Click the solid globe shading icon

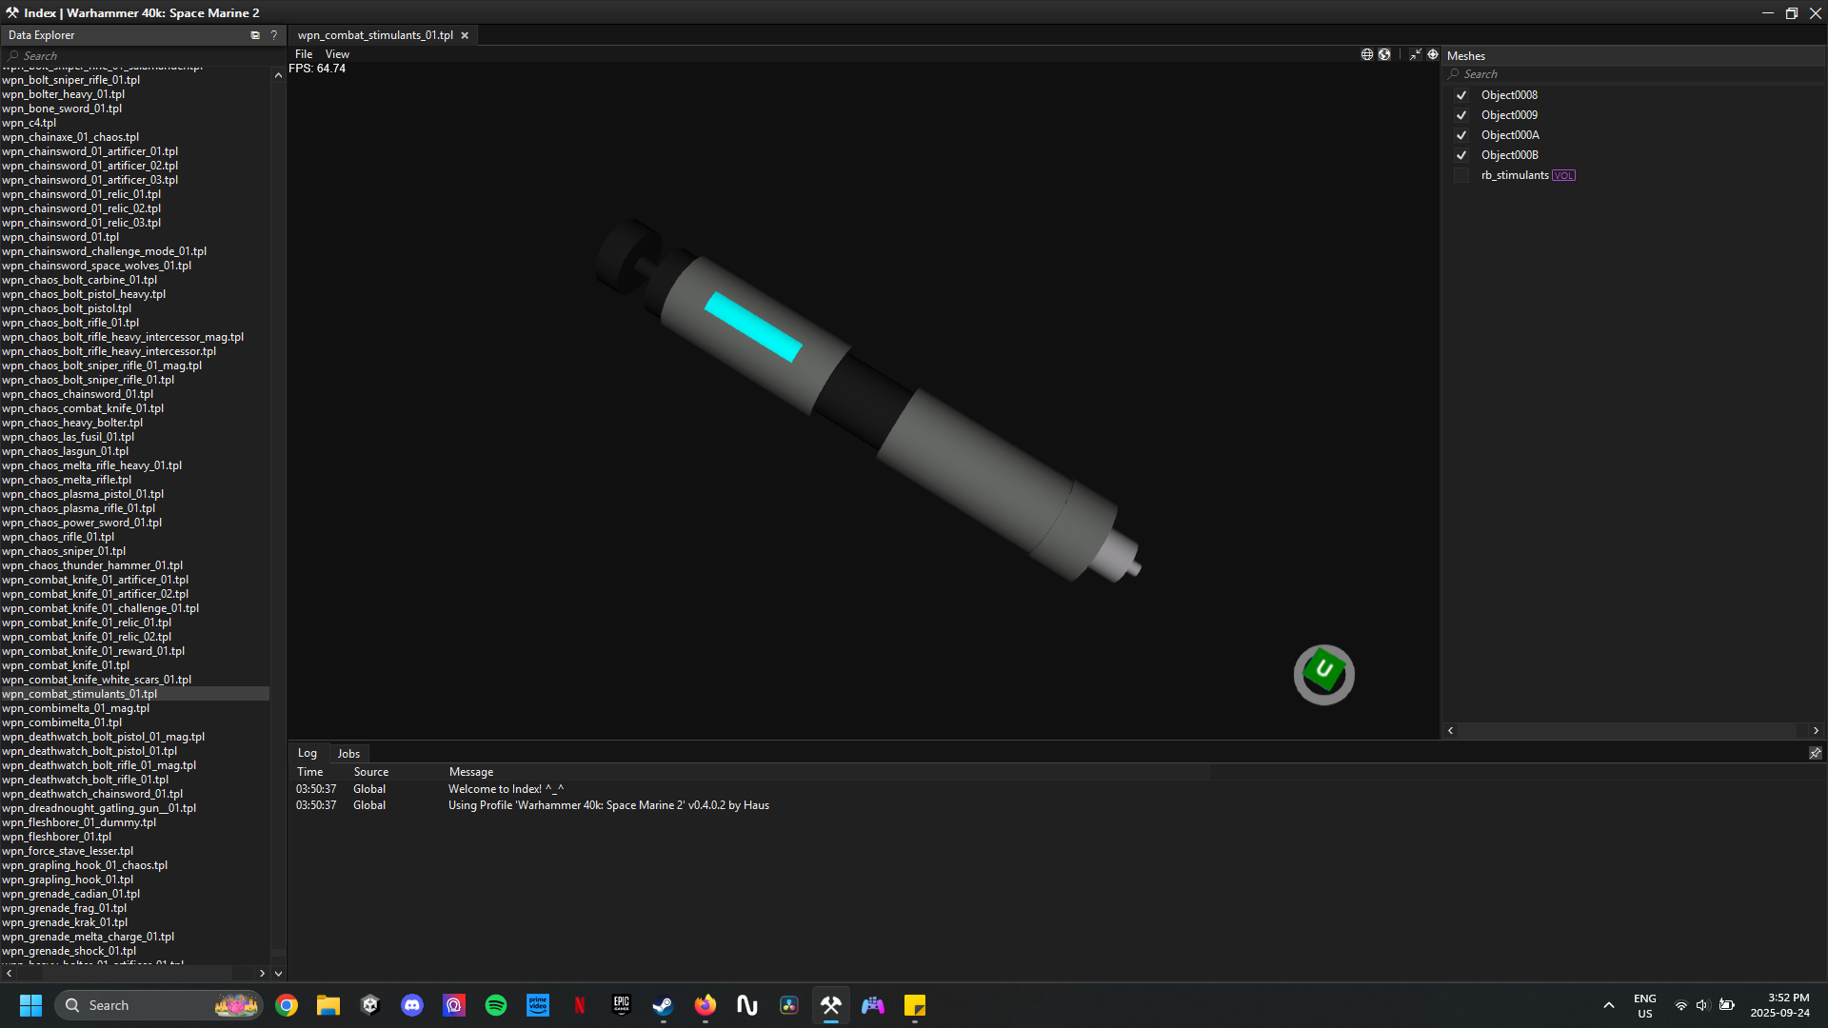click(x=1384, y=54)
